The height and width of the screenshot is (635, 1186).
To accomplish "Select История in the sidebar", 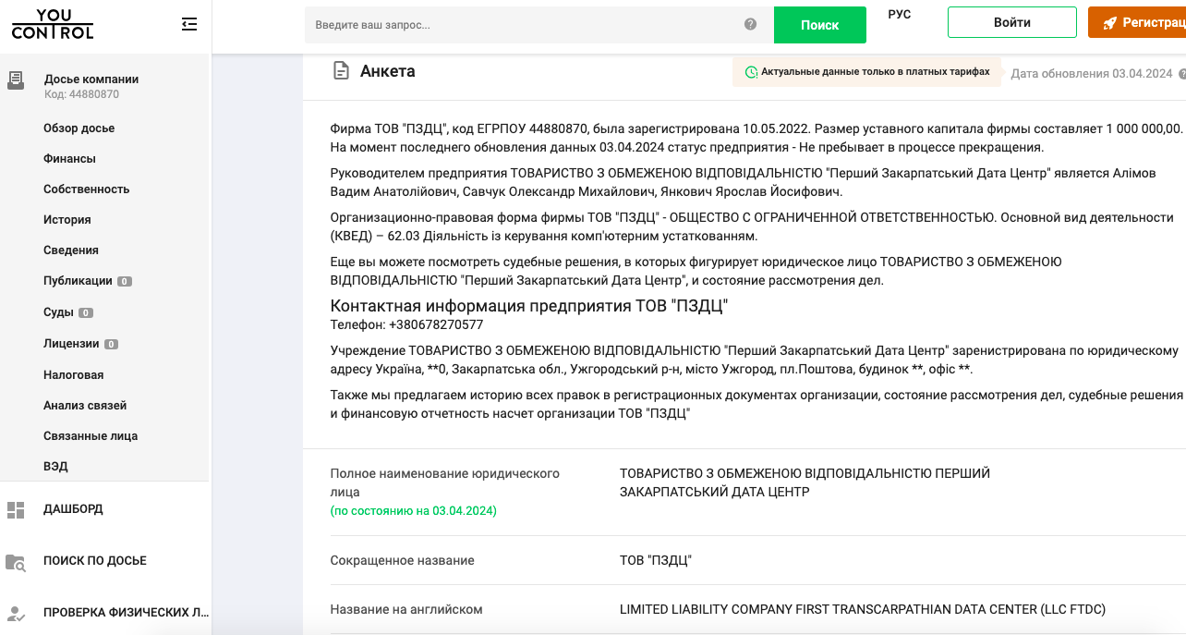I will (x=67, y=220).
